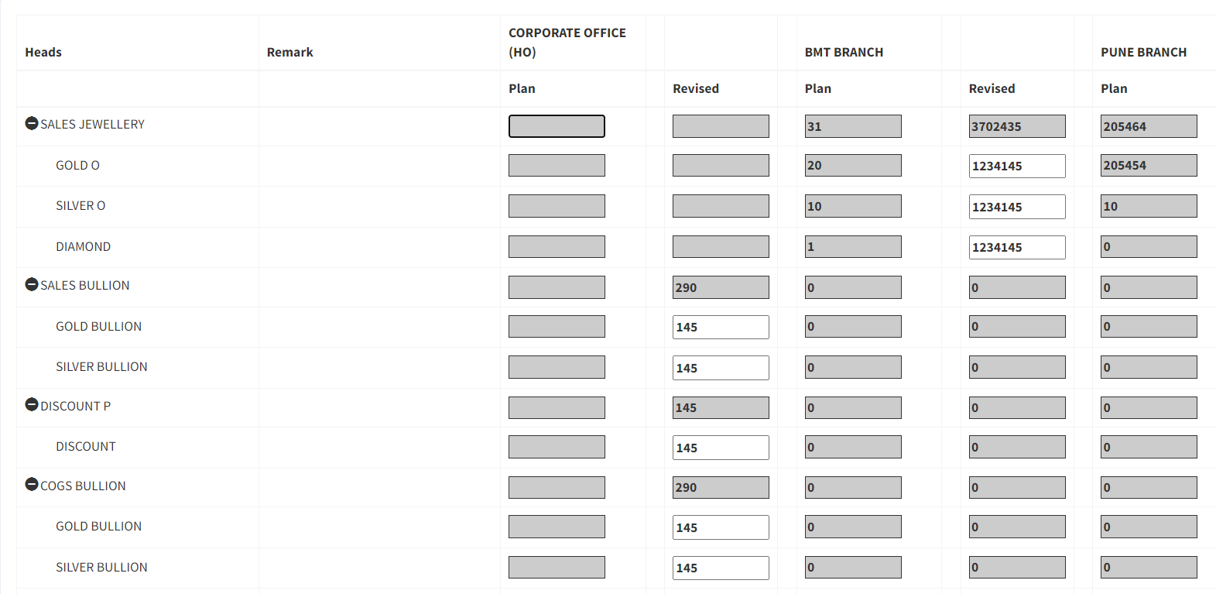The image size is (1216, 594).
Task: Collapse the SALES JEWELLERY group
Action: coord(32,123)
